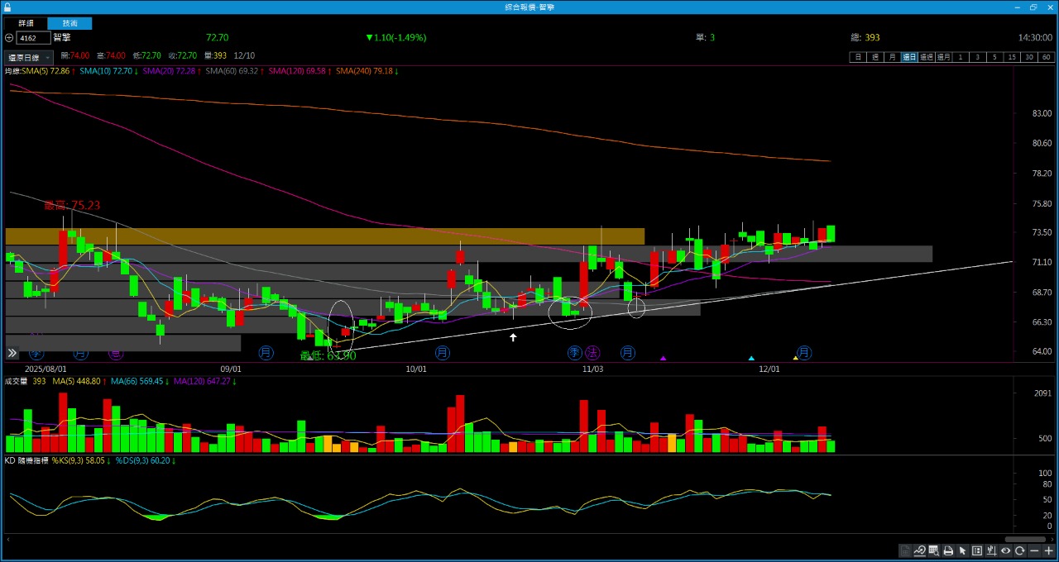Toggle the window lock icon at top-left
This screenshot has width=1059, height=562.
point(7,7)
